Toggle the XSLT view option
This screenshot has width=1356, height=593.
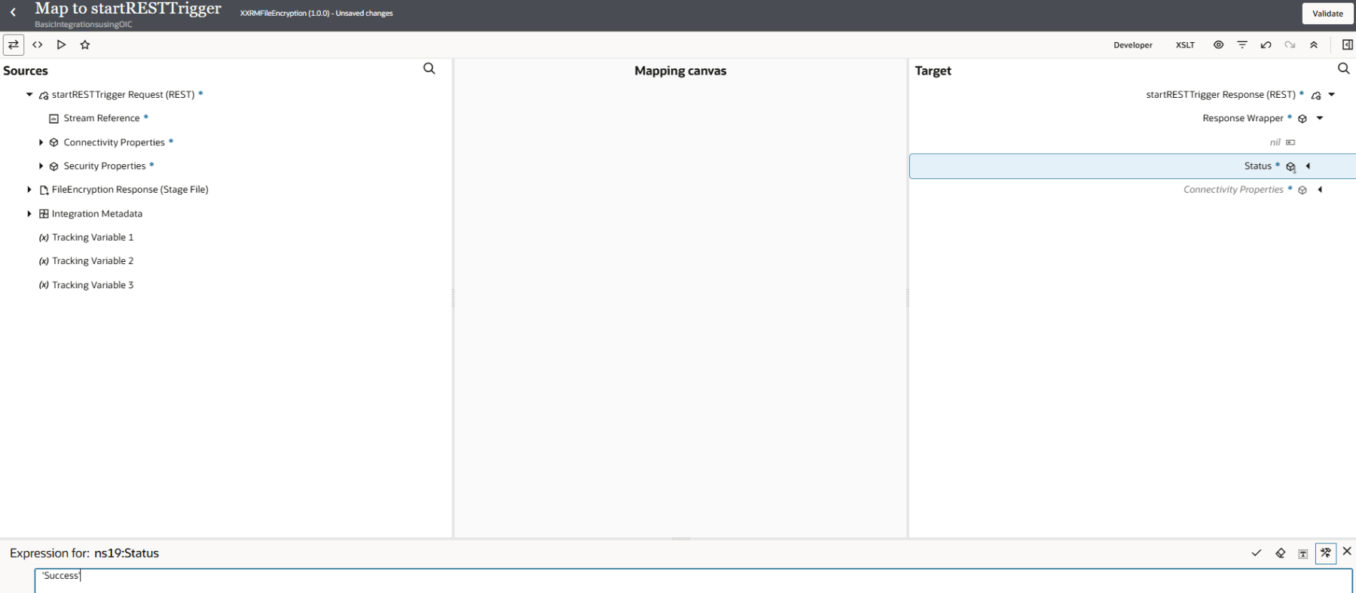pos(1185,45)
